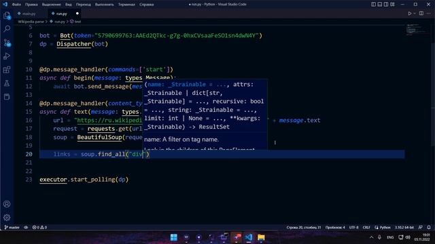The image size is (435, 244).
Task: Open Customize Layout button
Action: pyautogui.click(x=392, y=5)
